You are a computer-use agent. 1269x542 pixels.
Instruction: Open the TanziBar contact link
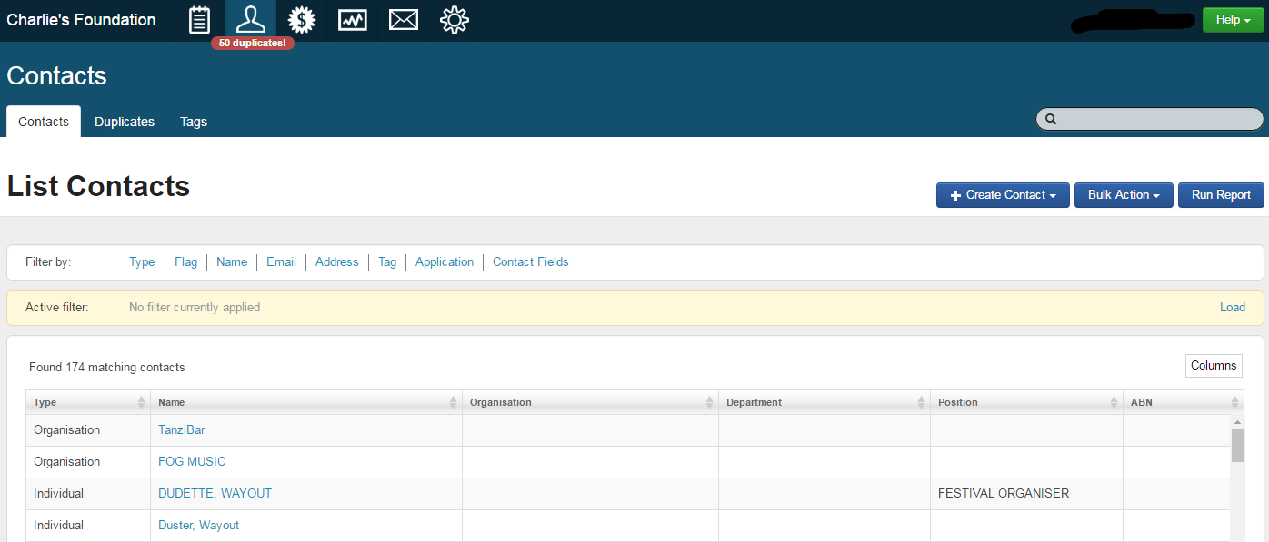[x=182, y=430]
